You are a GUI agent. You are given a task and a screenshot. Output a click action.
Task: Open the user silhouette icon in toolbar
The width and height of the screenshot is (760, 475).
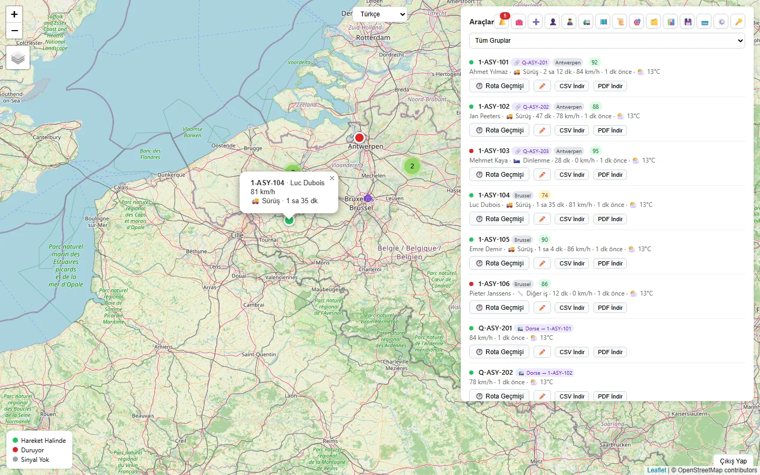(x=553, y=22)
